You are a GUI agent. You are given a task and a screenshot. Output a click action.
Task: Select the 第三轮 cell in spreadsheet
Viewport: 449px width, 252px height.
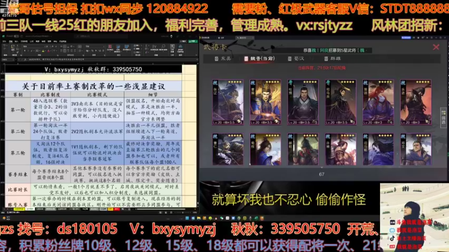(x=18, y=152)
